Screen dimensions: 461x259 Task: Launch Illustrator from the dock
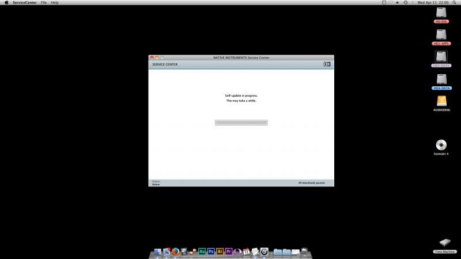click(220, 252)
